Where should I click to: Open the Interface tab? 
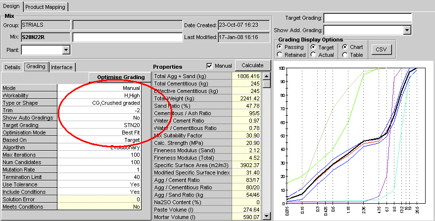tap(62, 67)
